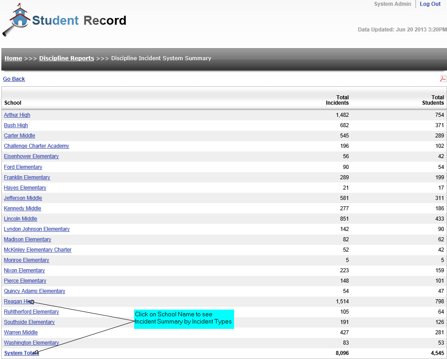The height and width of the screenshot is (359, 447).
Task: Select the Challenge Charter Academy link
Action: (36, 146)
